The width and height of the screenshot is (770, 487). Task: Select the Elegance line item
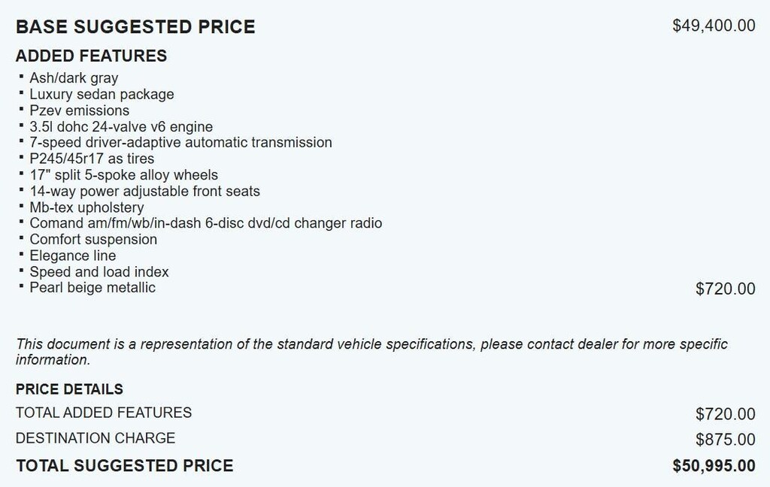73,256
